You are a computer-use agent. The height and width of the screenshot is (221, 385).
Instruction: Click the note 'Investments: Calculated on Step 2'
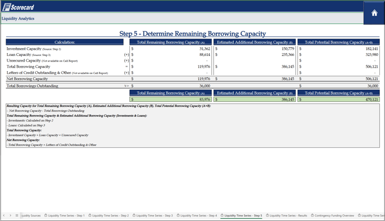pyautogui.click(x=30, y=120)
